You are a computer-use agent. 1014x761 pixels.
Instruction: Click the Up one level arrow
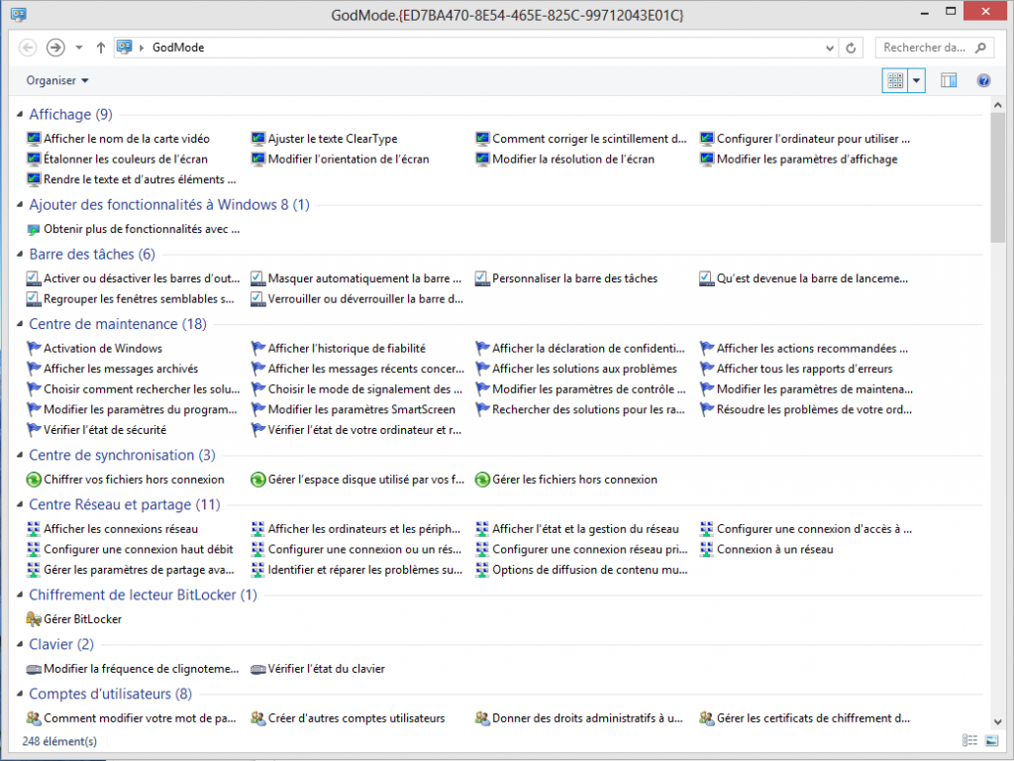coord(101,48)
